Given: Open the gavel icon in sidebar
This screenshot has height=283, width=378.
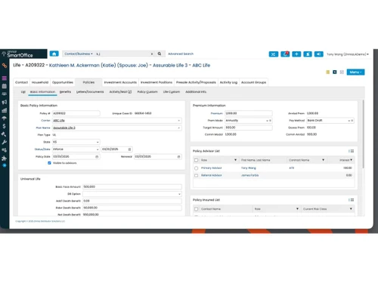Looking at the screenshot, I should click(5, 134).
